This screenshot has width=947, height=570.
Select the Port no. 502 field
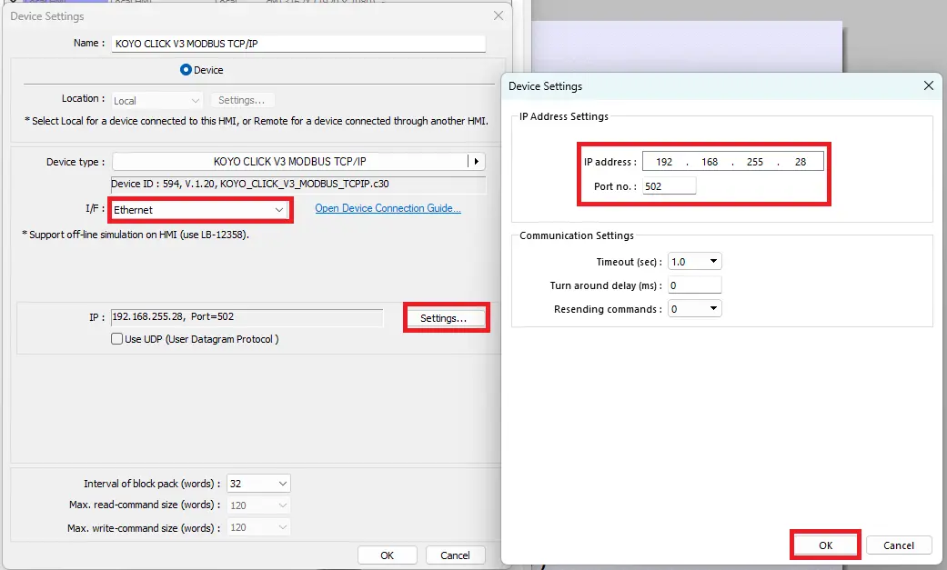tap(670, 185)
